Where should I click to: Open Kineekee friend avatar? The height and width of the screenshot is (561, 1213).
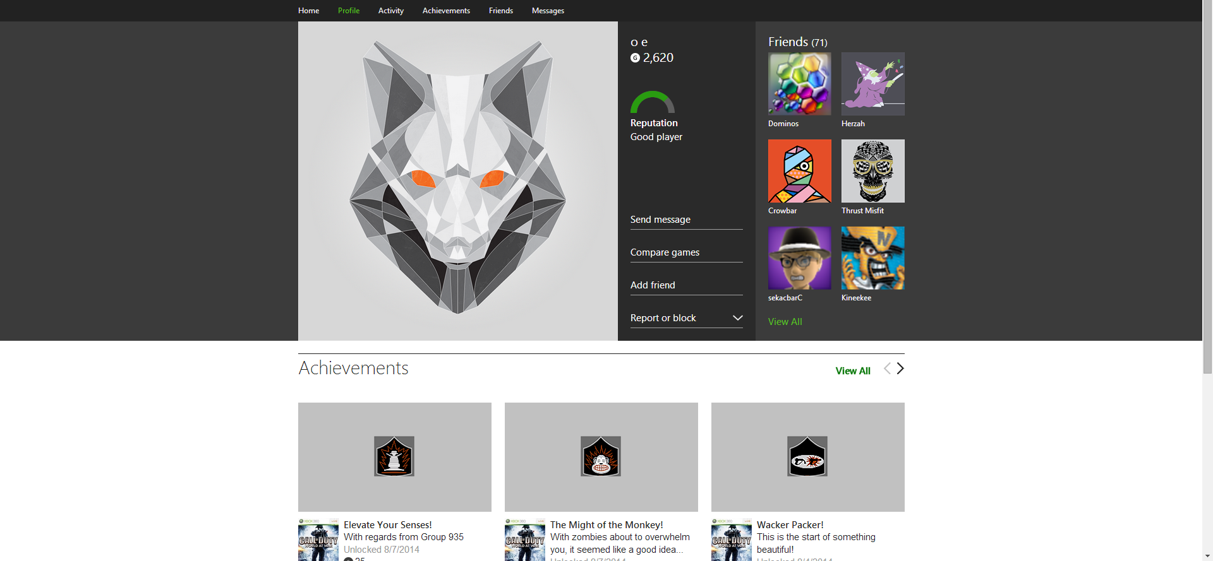point(873,258)
